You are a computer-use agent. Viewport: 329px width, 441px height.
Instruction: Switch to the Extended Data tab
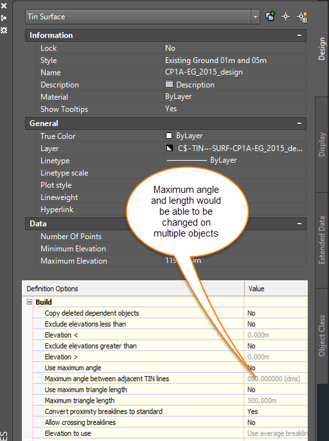point(322,240)
